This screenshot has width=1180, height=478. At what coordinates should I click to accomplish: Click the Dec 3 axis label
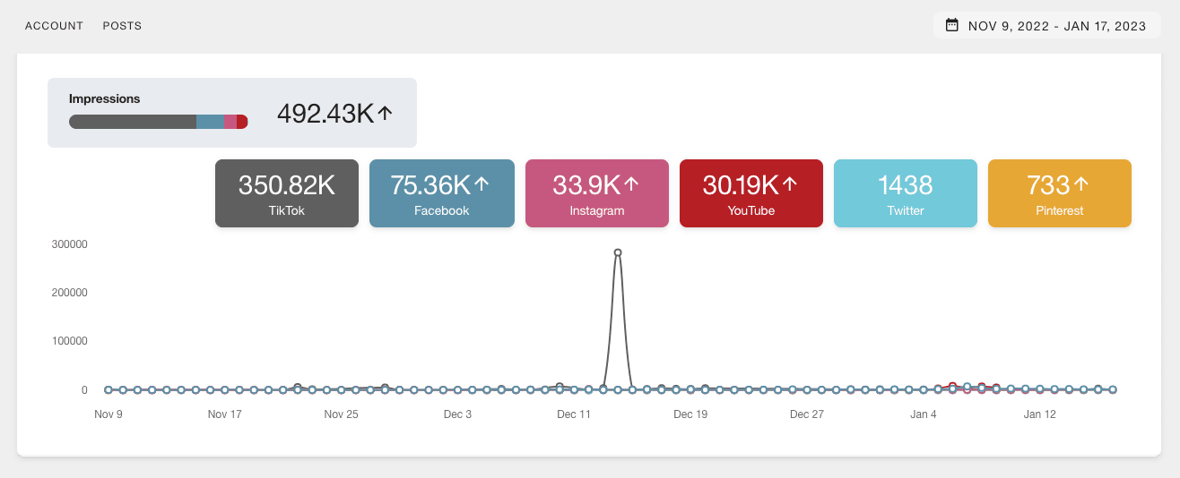coord(457,414)
